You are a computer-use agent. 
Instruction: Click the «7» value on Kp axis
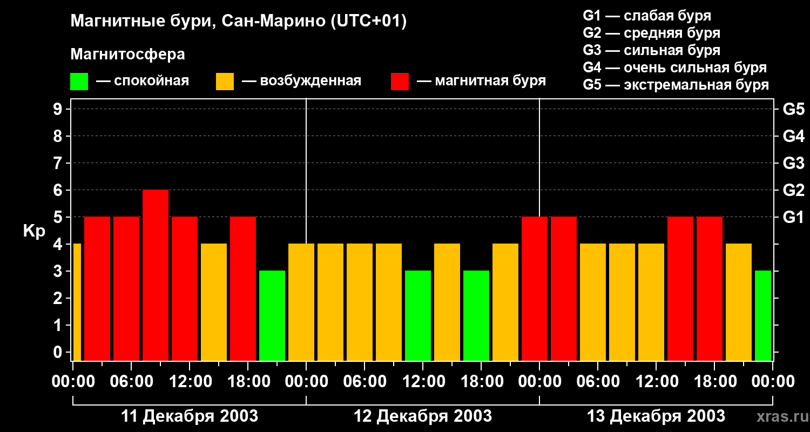[59, 163]
